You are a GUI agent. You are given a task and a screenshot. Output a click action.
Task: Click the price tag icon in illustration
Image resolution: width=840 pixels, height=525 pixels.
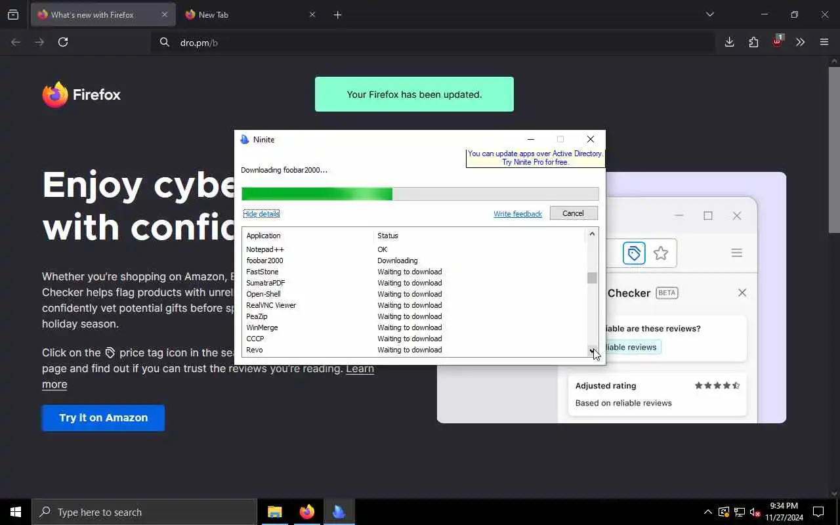pyautogui.click(x=634, y=253)
